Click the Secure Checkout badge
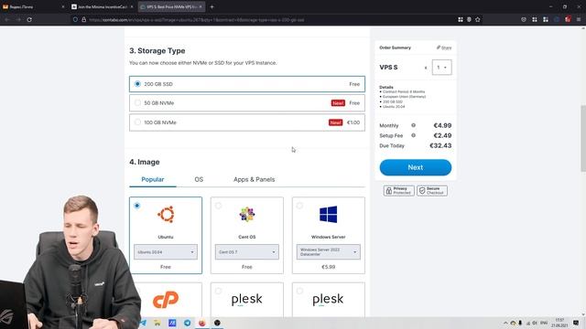Image resolution: width=586 pixels, height=329 pixels. coord(432,191)
